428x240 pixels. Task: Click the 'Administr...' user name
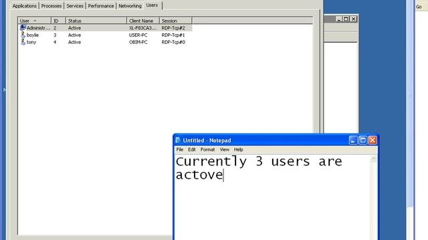click(39, 28)
